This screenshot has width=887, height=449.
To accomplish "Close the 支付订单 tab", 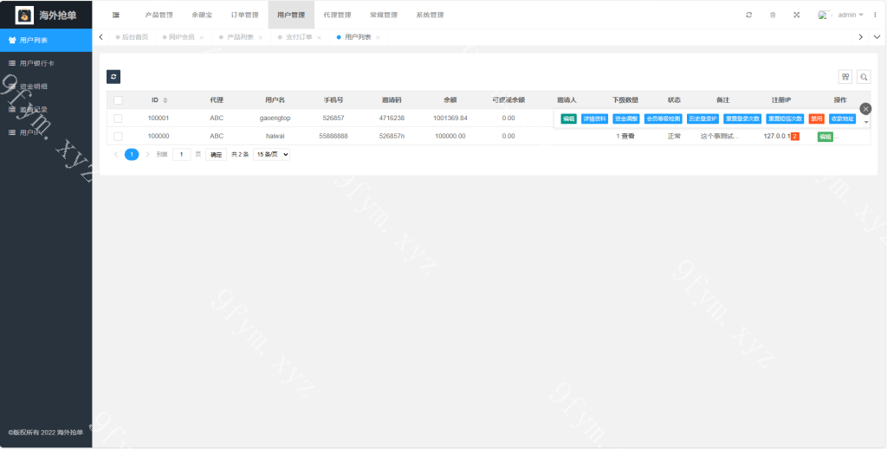I will (x=319, y=38).
